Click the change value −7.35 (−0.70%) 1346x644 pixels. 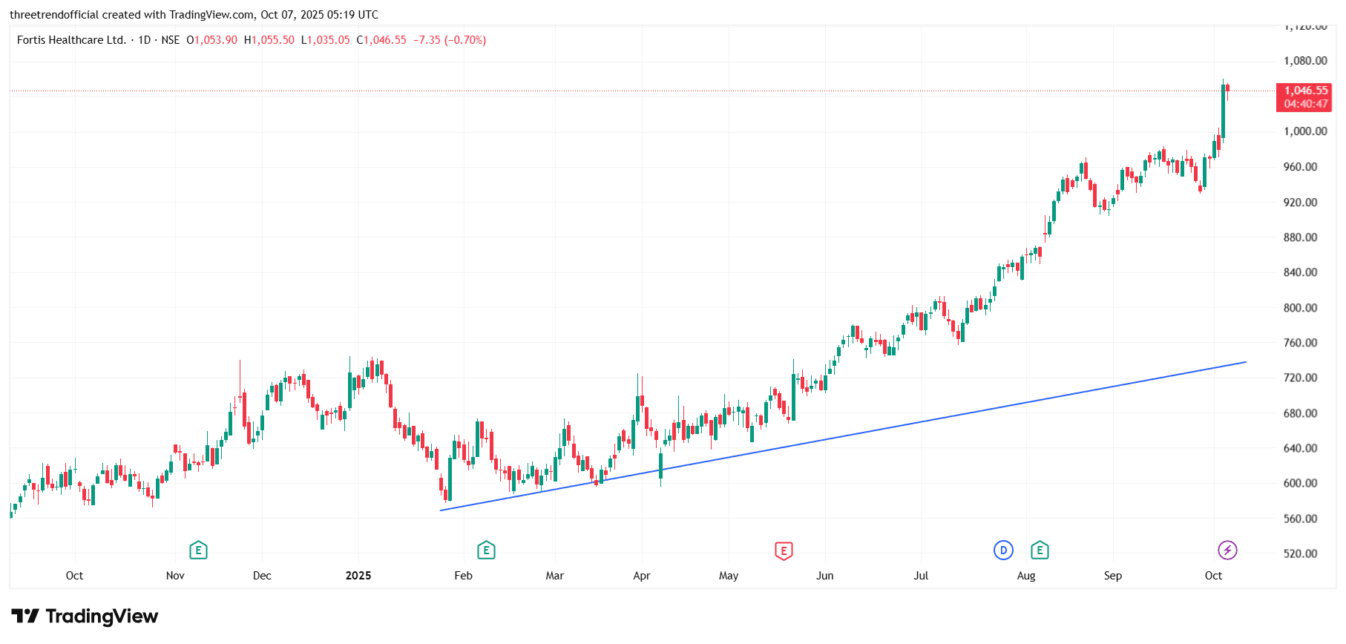(x=450, y=40)
